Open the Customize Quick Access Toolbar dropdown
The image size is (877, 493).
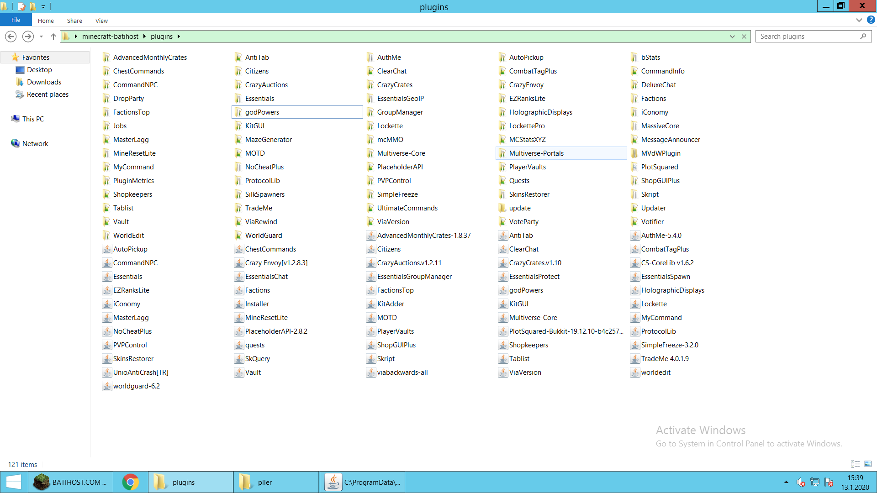point(43,7)
